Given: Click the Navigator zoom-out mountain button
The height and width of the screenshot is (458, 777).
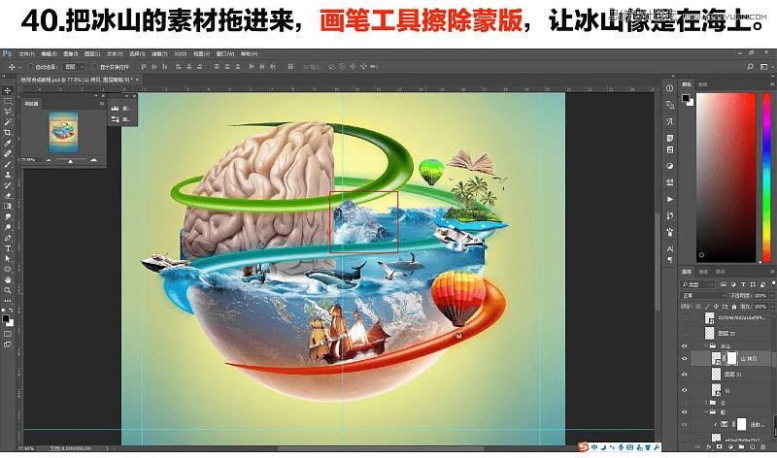Looking at the screenshot, I should (x=49, y=160).
